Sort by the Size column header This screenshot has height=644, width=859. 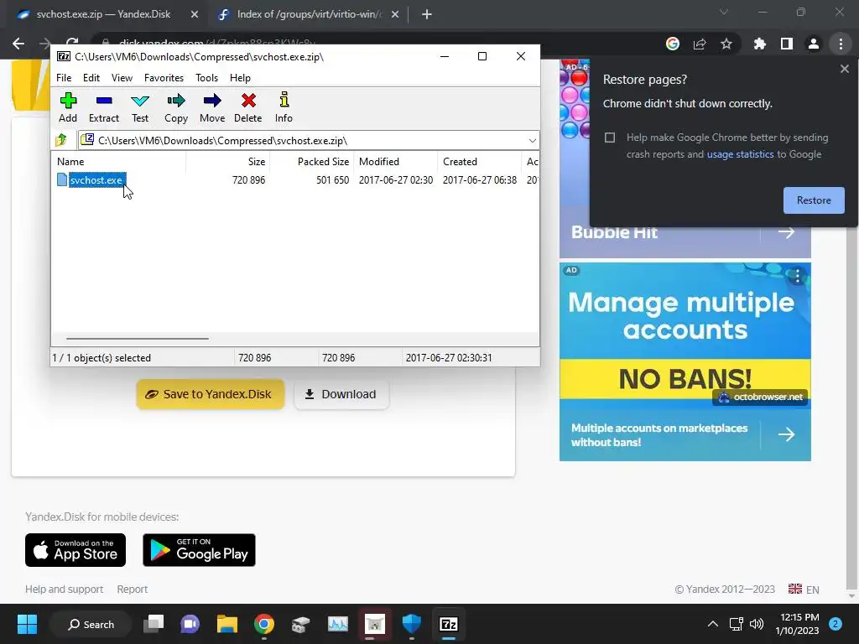pos(228,162)
